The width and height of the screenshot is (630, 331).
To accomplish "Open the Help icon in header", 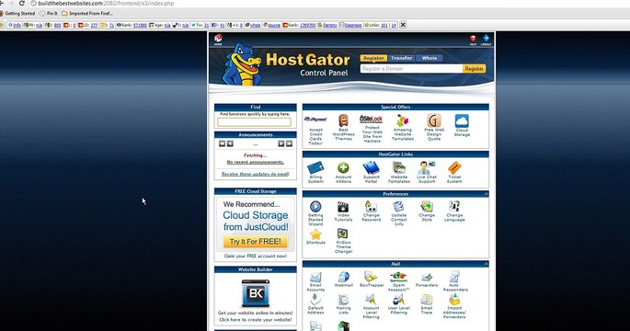I will (x=473, y=40).
